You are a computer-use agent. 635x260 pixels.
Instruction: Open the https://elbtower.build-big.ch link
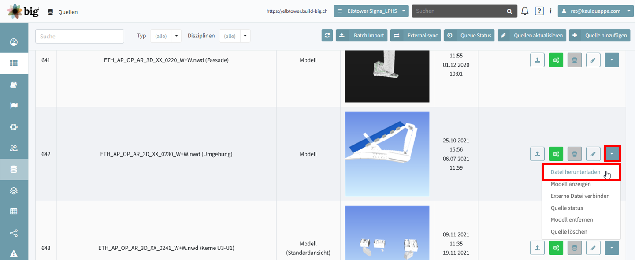(297, 11)
